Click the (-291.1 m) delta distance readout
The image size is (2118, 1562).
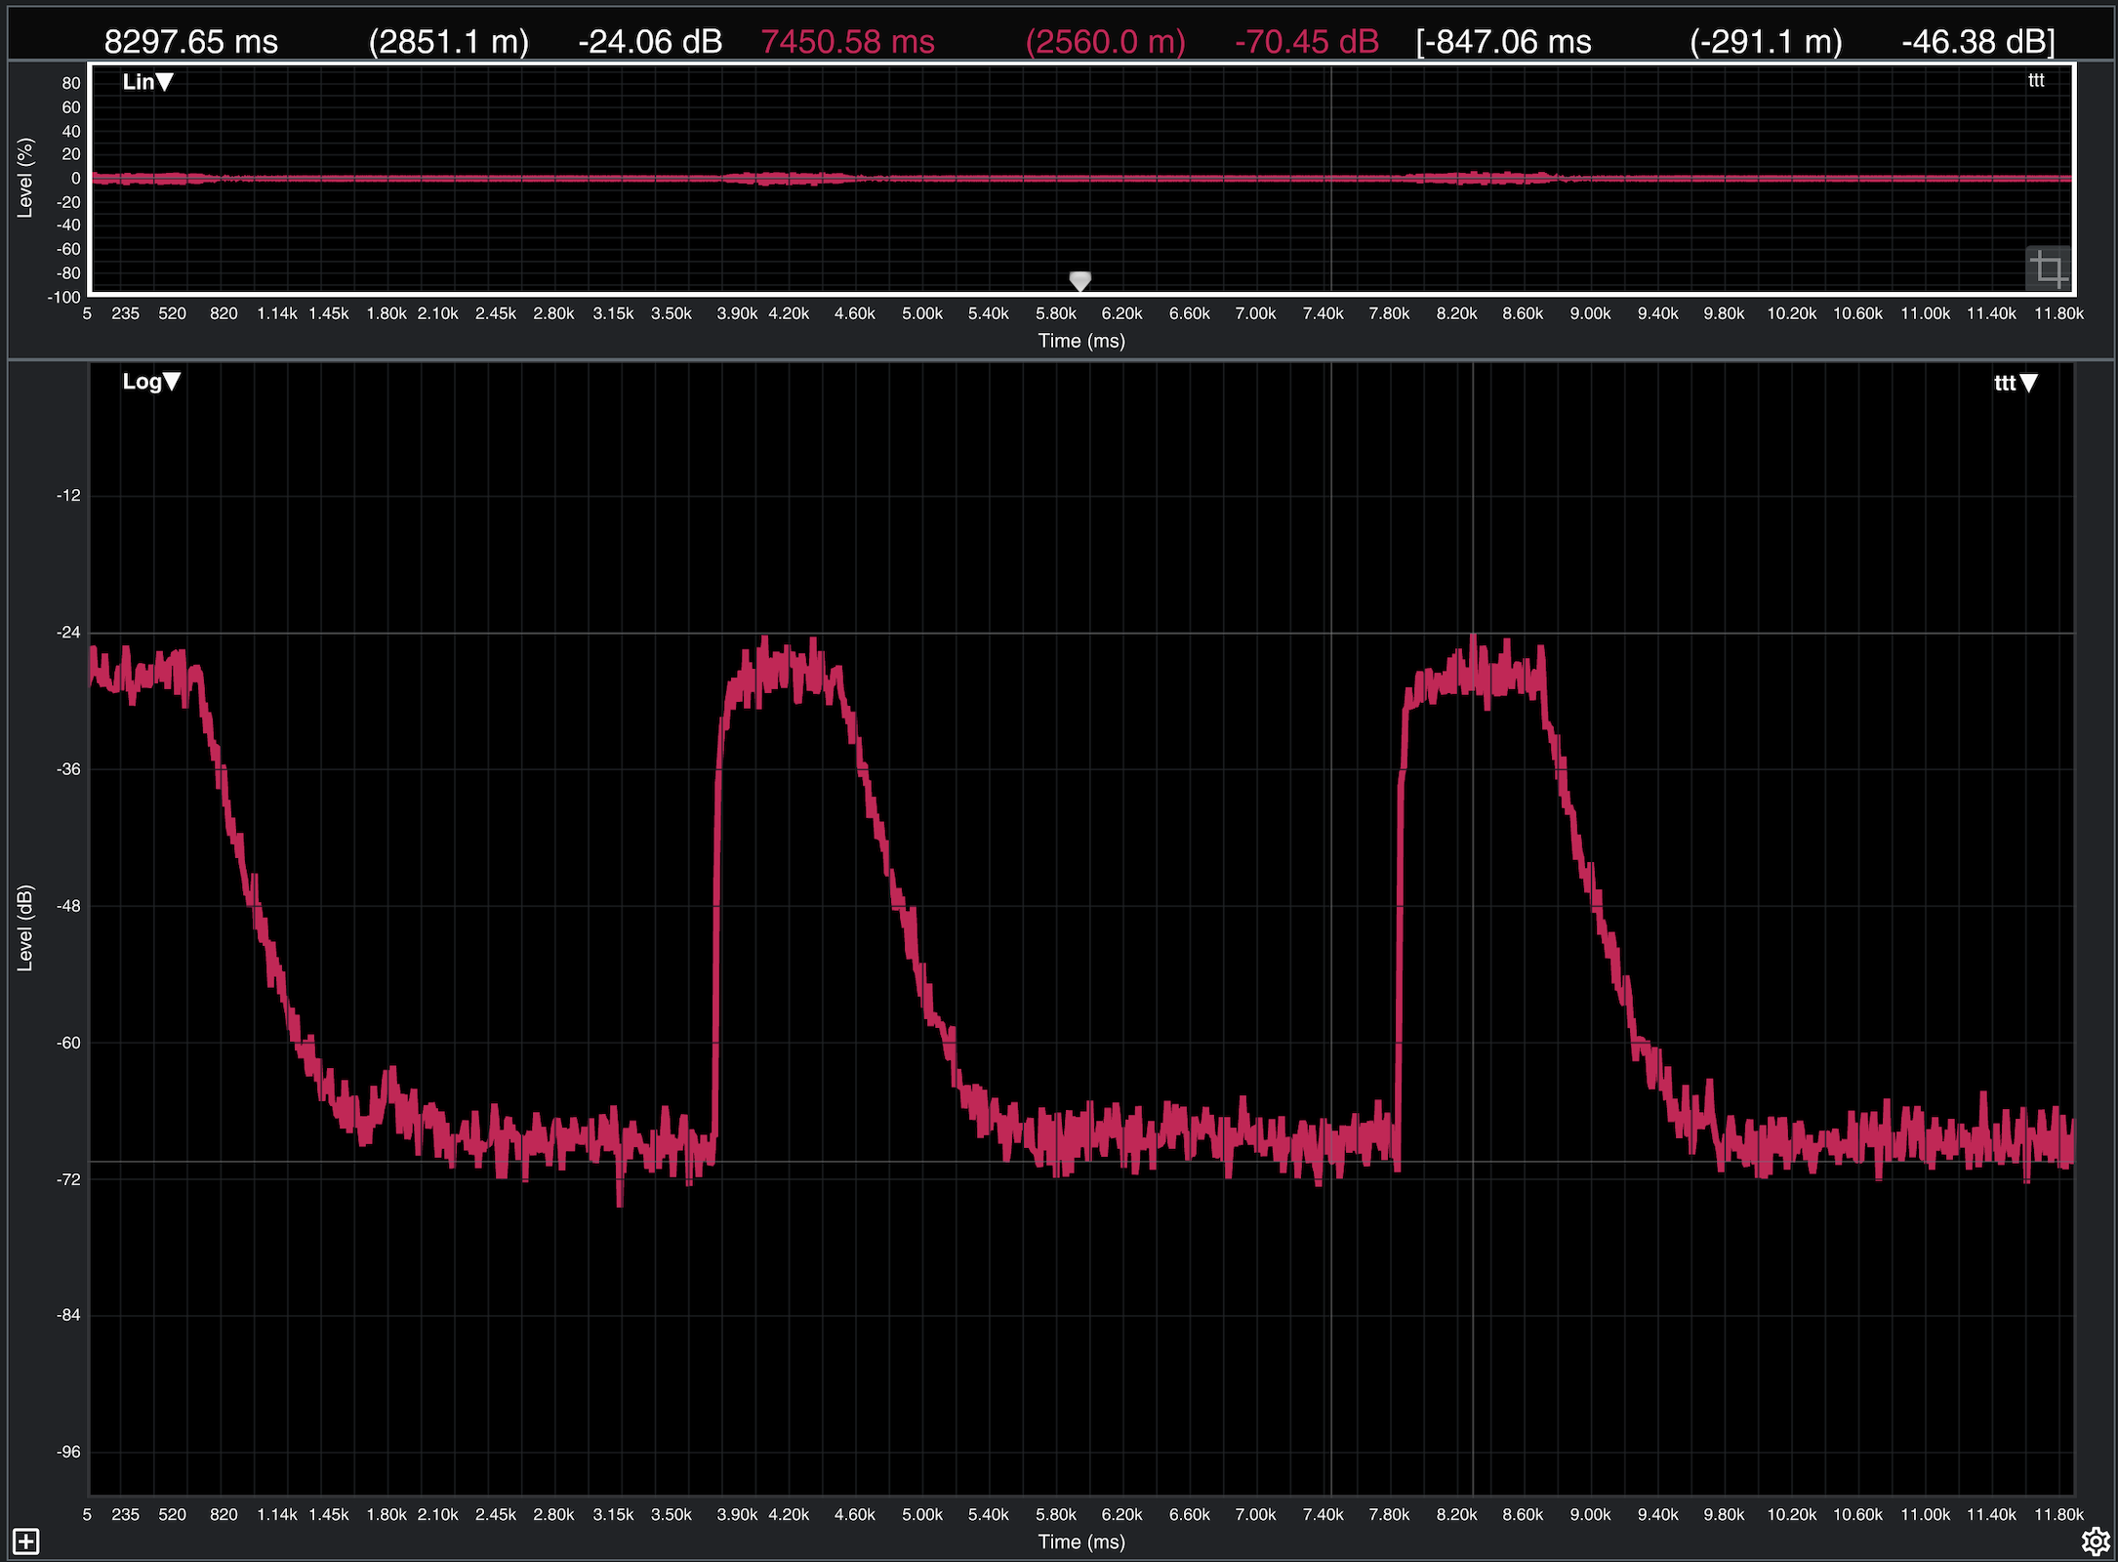[1766, 42]
